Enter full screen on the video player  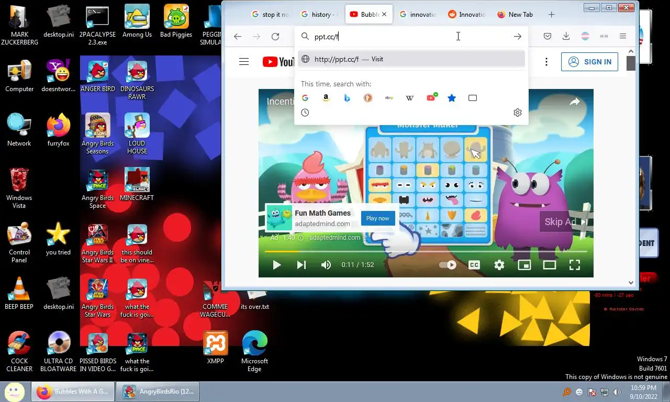coord(575,265)
